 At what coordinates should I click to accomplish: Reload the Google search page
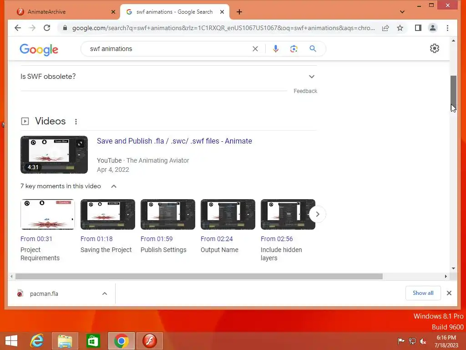click(x=47, y=28)
